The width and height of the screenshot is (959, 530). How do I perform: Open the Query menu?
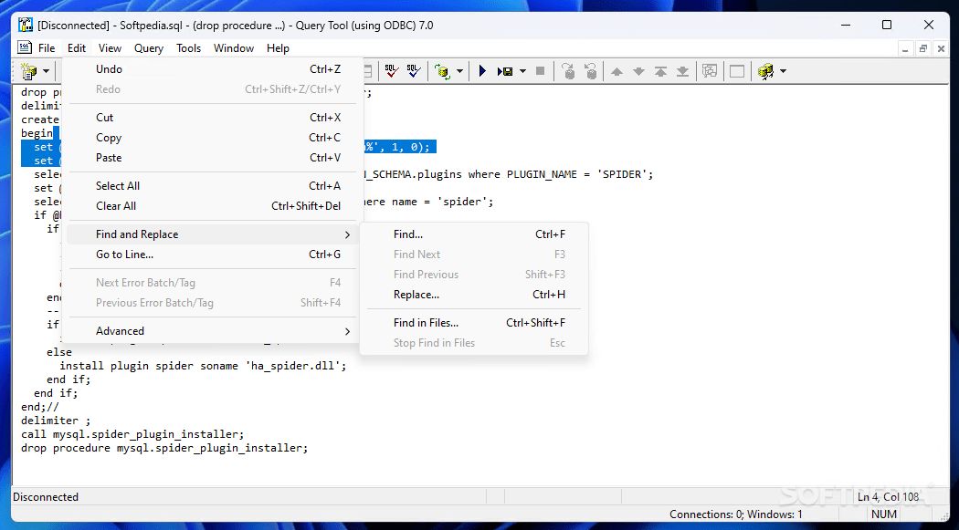pyautogui.click(x=149, y=48)
